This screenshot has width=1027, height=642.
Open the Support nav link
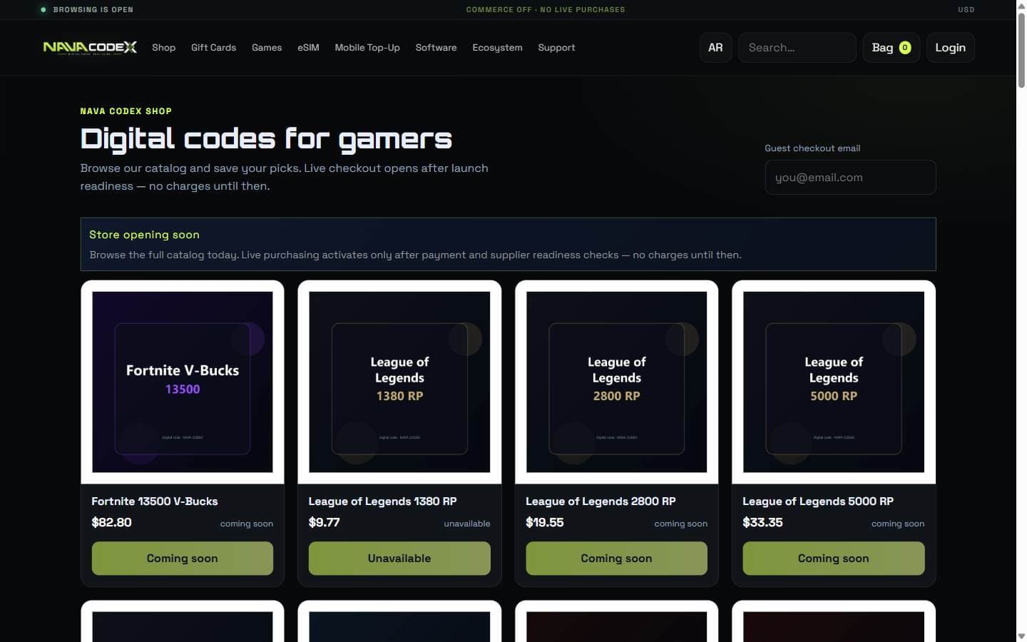[x=556, y=48]
